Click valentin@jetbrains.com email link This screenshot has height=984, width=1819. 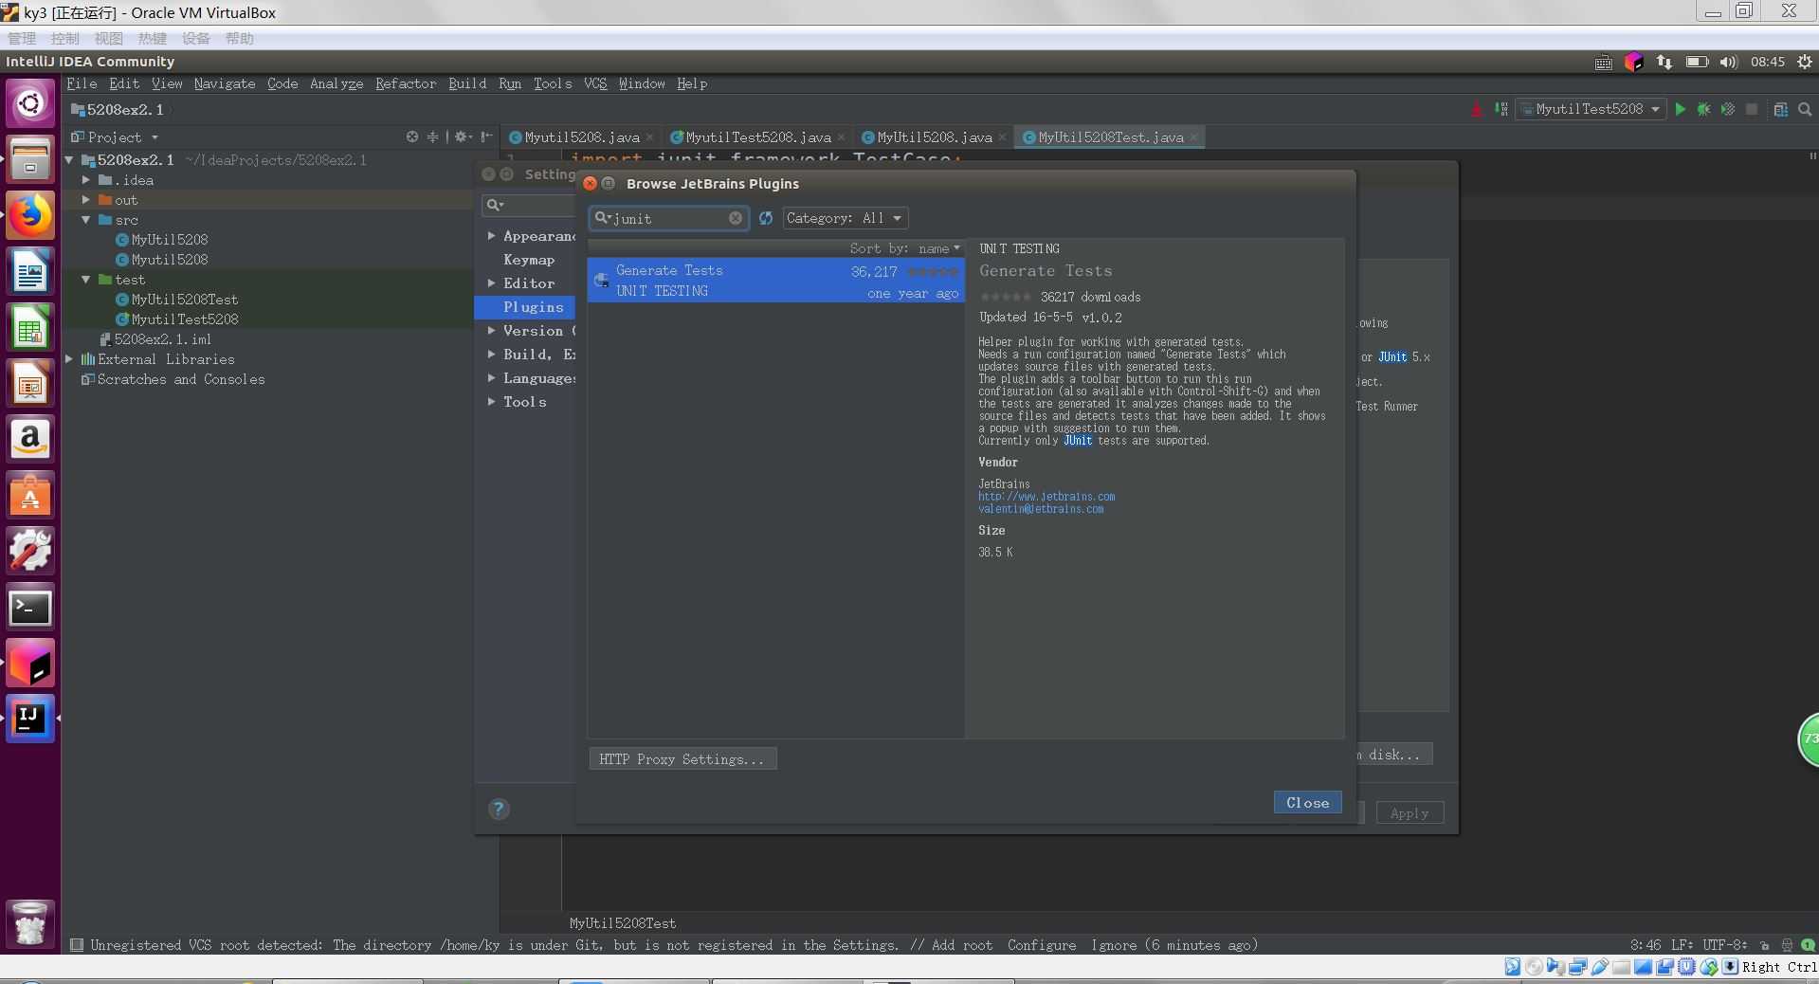click(1041, 509)
